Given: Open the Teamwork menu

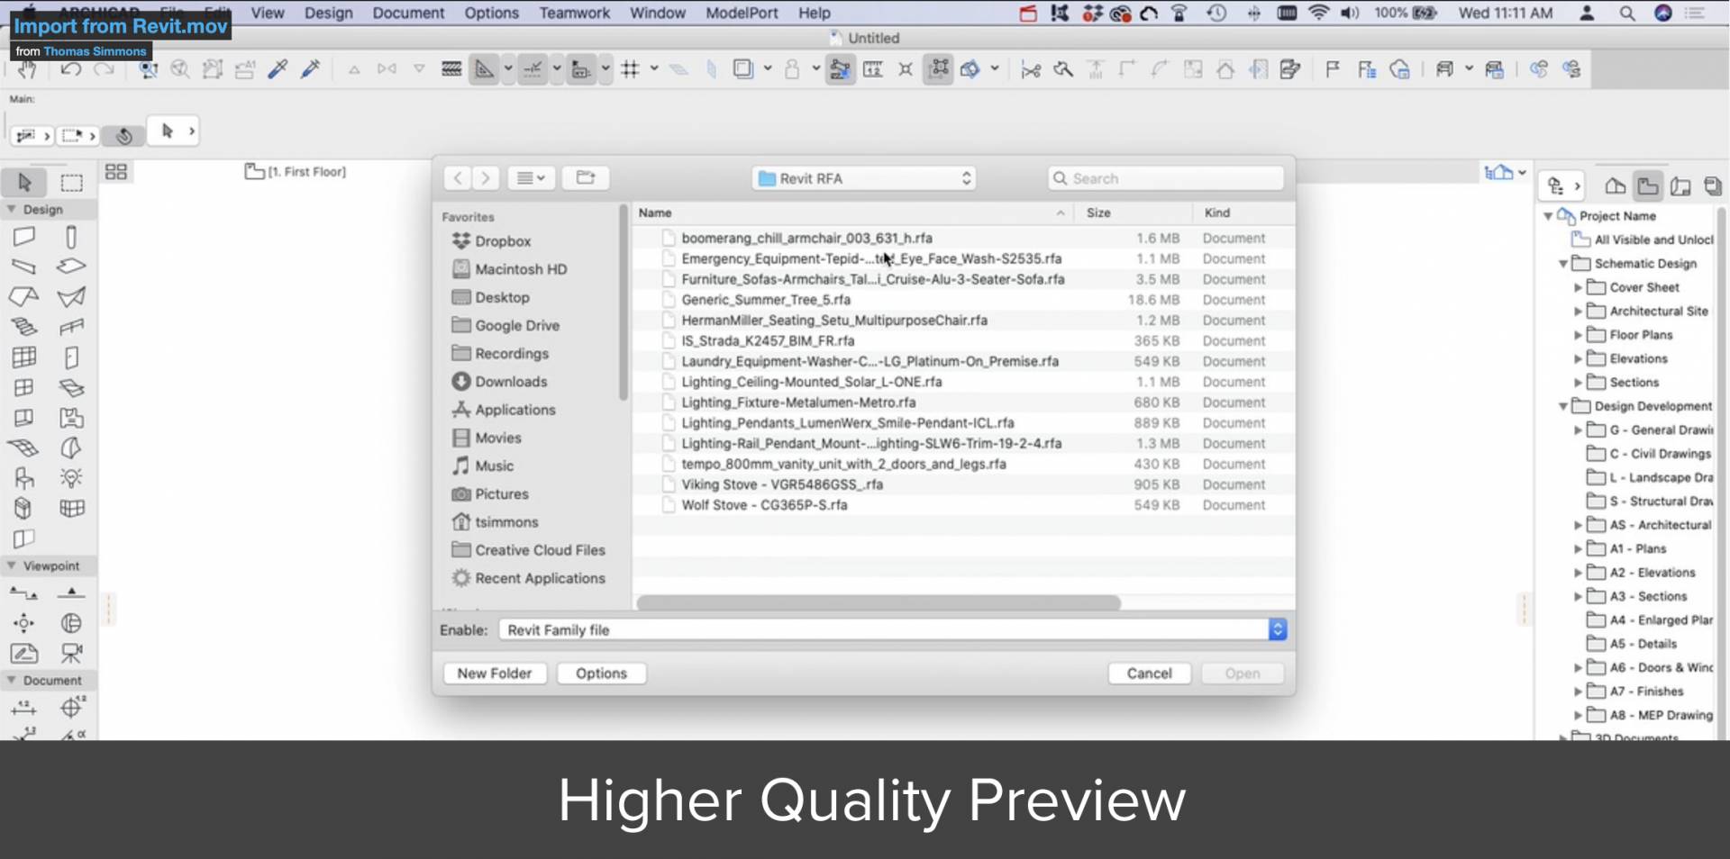Looking at the screenshot, I should (x=575, y=13).
